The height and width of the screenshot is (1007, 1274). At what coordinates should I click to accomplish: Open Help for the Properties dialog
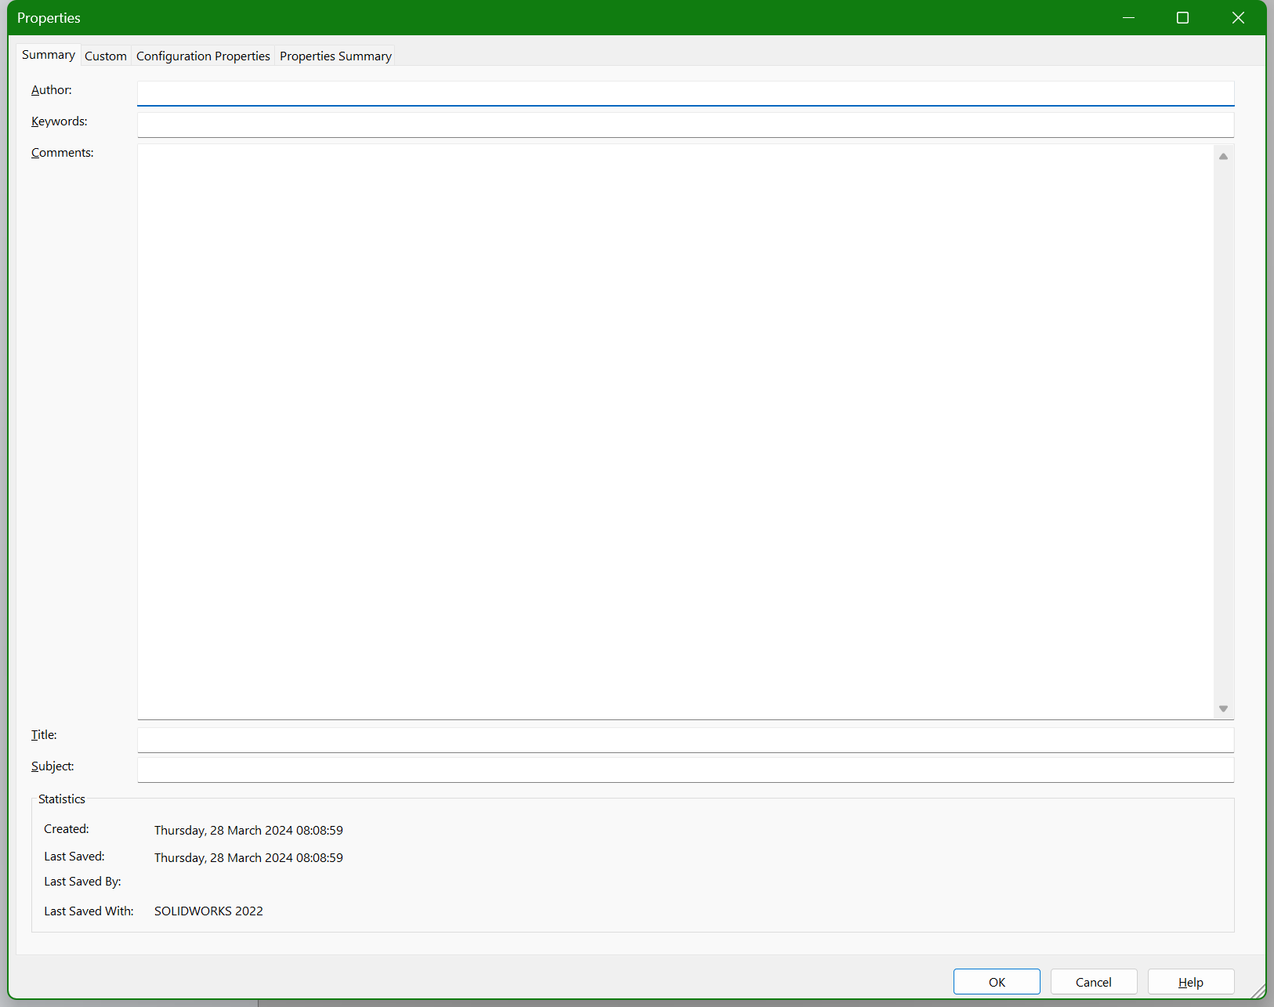[1190, 982]
